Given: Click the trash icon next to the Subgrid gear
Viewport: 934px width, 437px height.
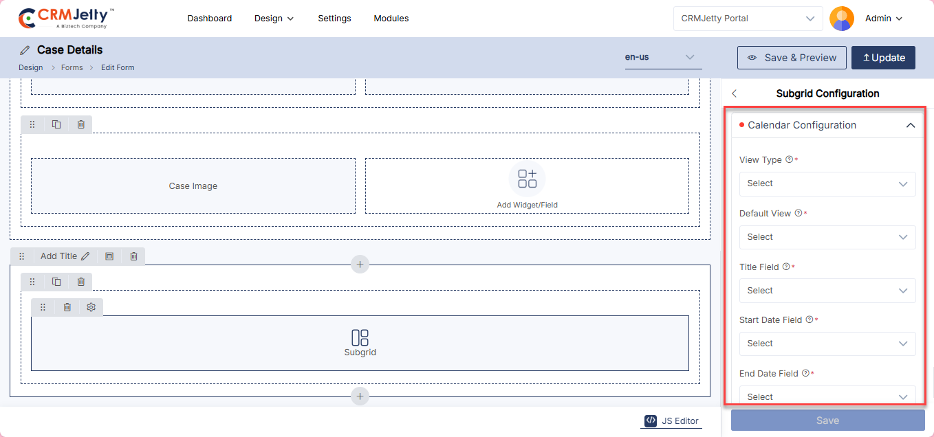Looking at the screenshot, I should pyautogui.click(x=67, y=307).
